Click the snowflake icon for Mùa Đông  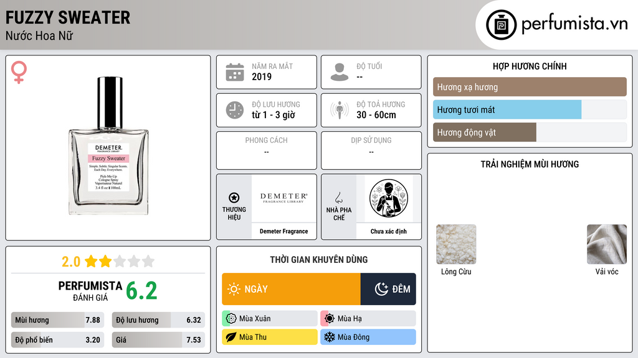[330, 337]
